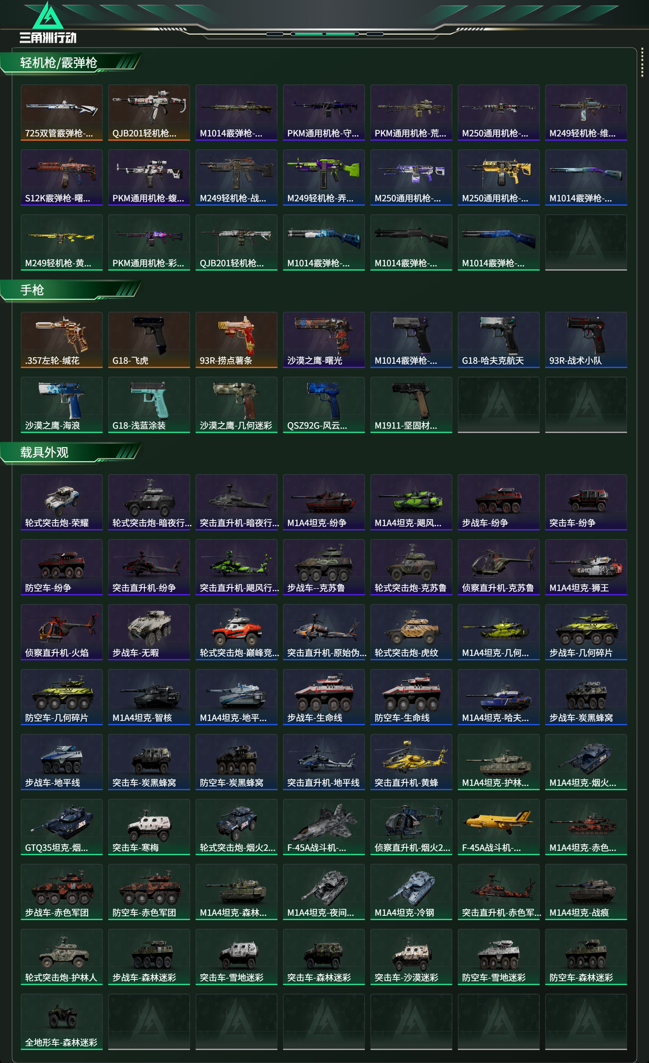Select the 突击车-寒梅 vehicle skin
Viewport: 649px width, 1063px height.
(x=149, y=827)
